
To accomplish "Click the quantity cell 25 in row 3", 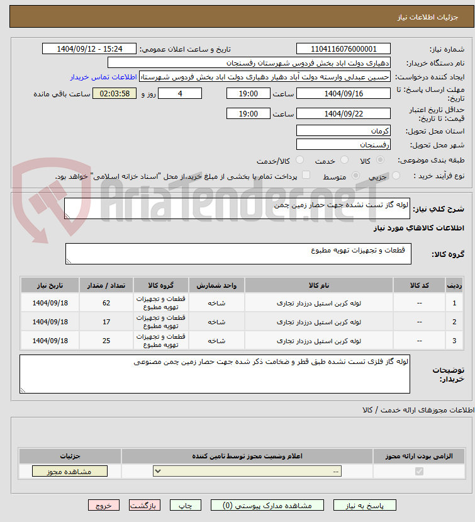I will pyautogui.click(x=106, y=341).
